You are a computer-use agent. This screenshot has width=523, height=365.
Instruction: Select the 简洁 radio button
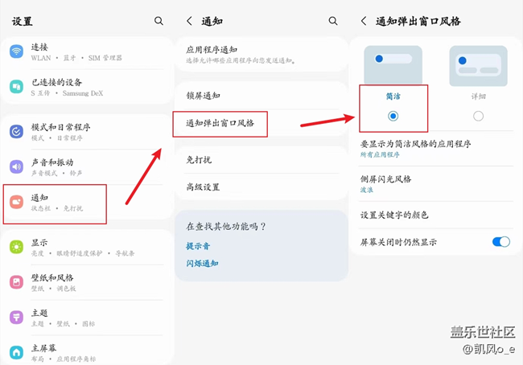click(x=393, y=116)
